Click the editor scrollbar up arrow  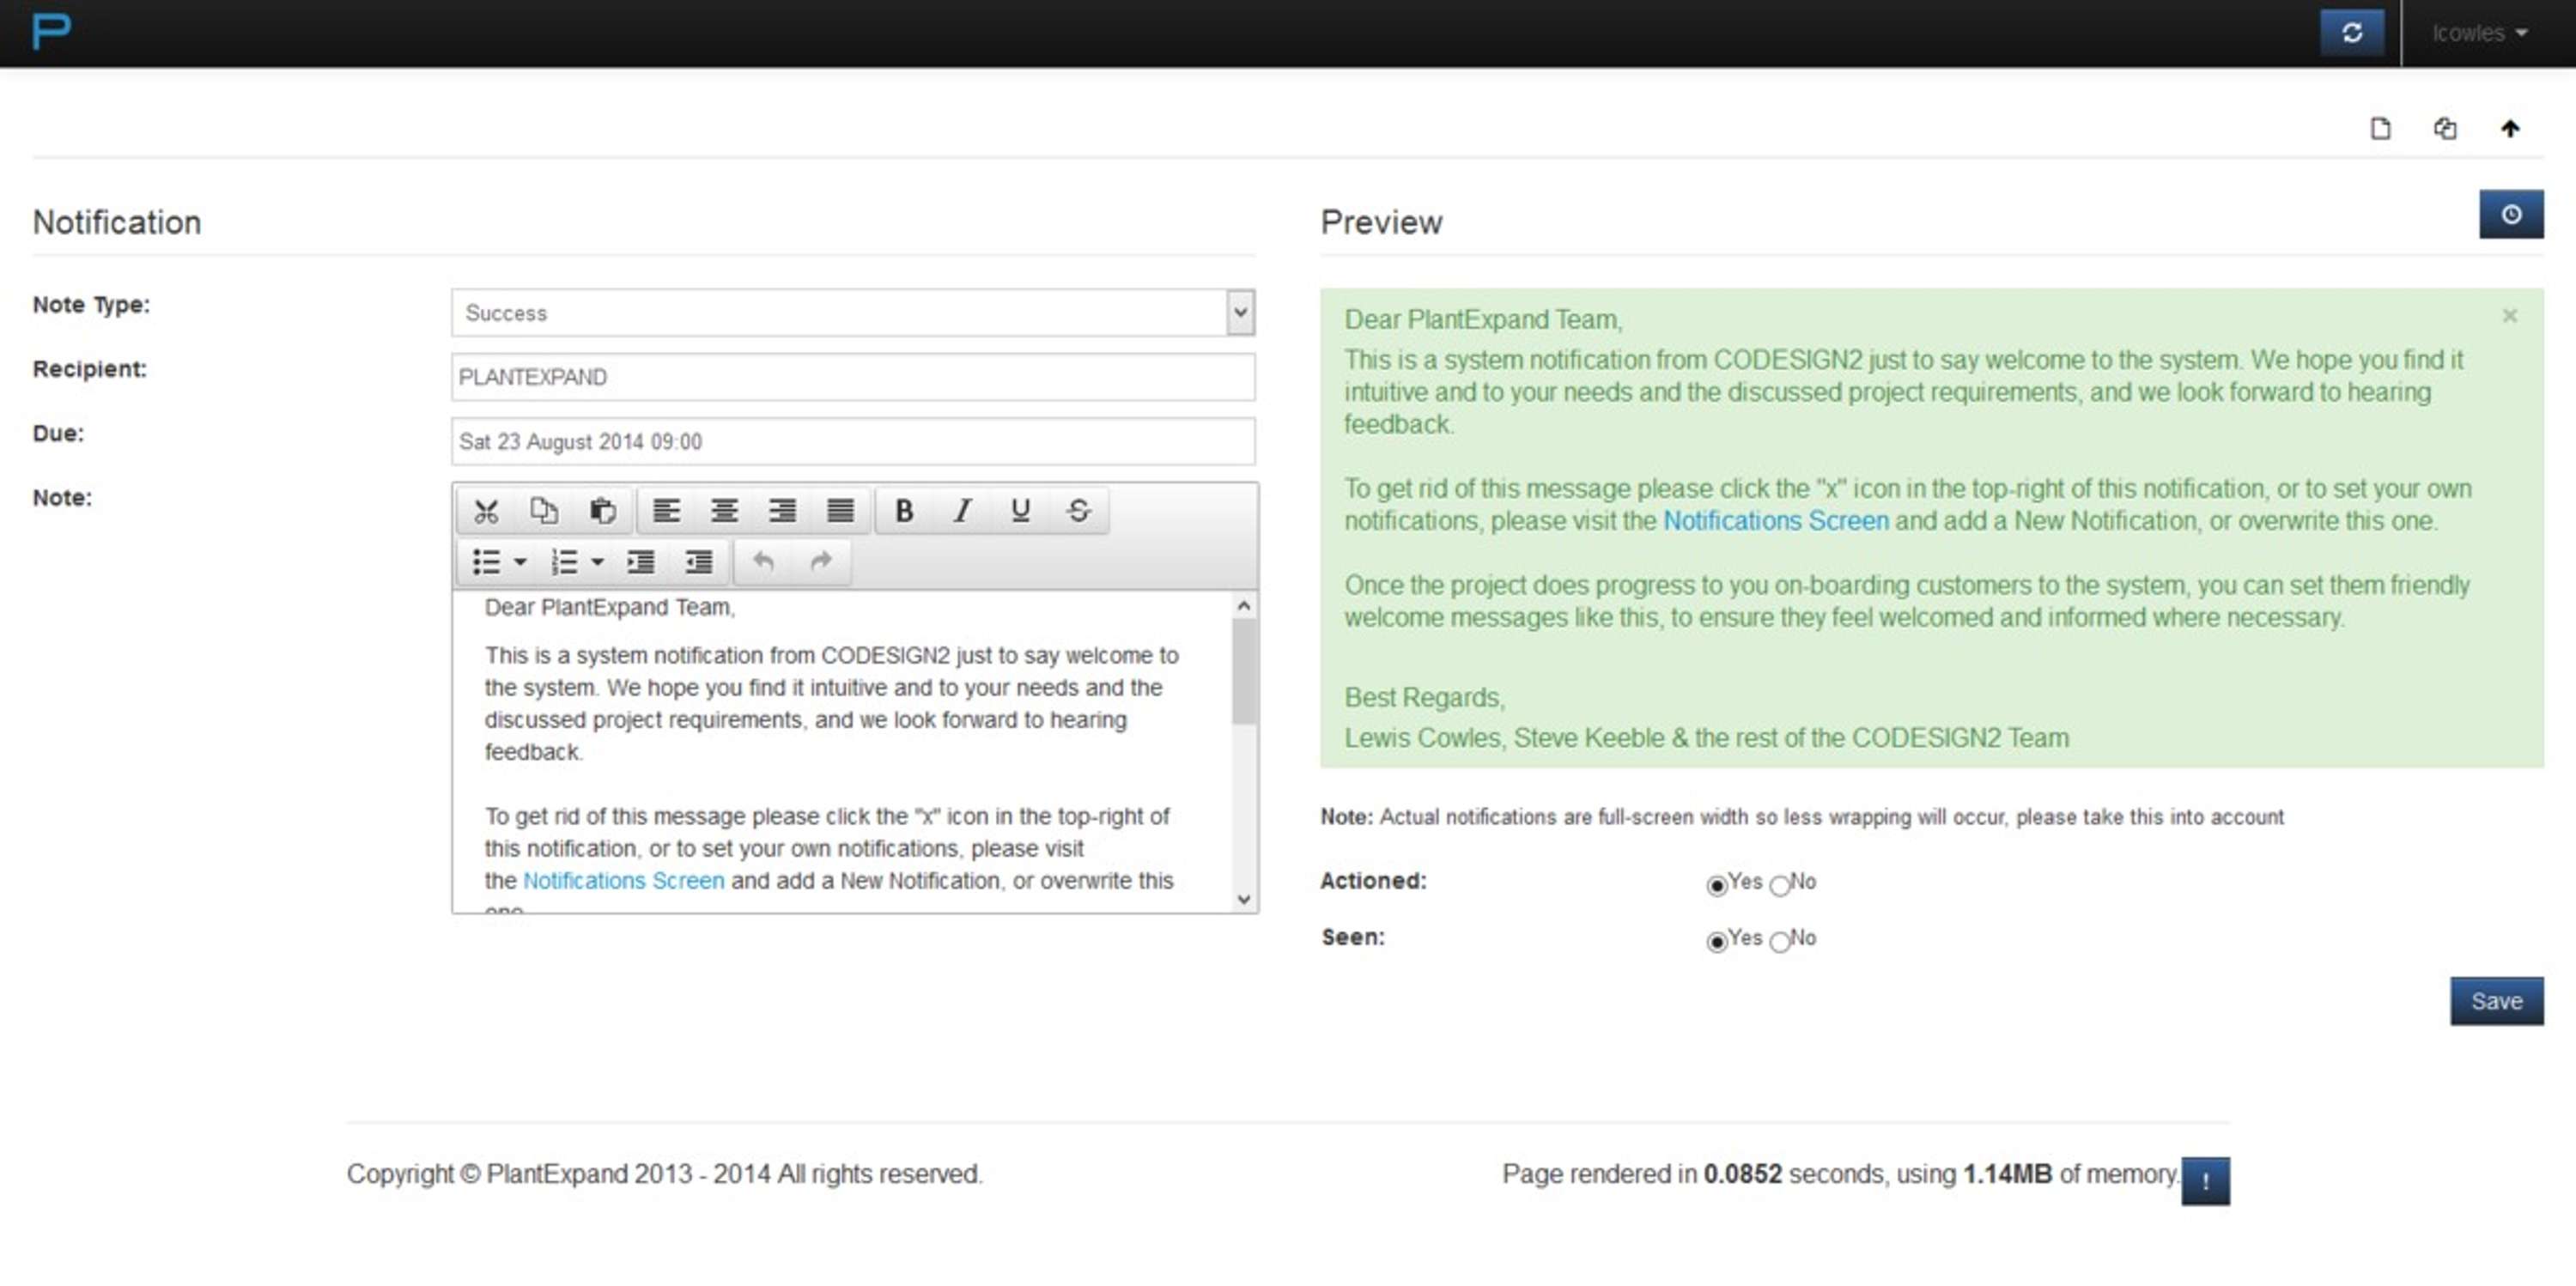[x=1243, y=605]
